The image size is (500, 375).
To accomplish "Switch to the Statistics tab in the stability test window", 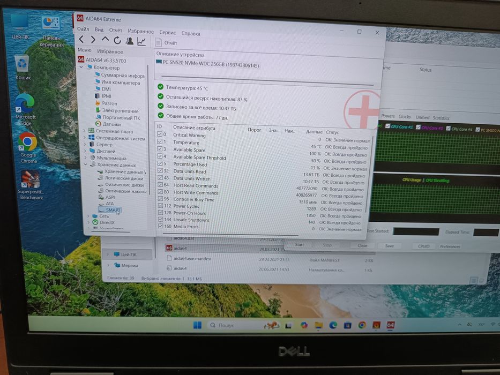I will click(x=441, y=118).
